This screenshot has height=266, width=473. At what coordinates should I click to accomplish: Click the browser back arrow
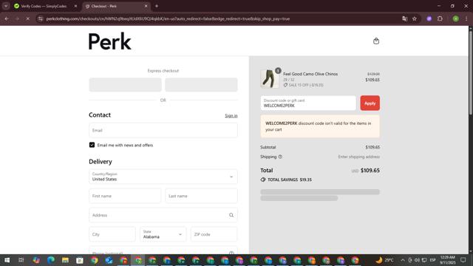pos(7,18)
